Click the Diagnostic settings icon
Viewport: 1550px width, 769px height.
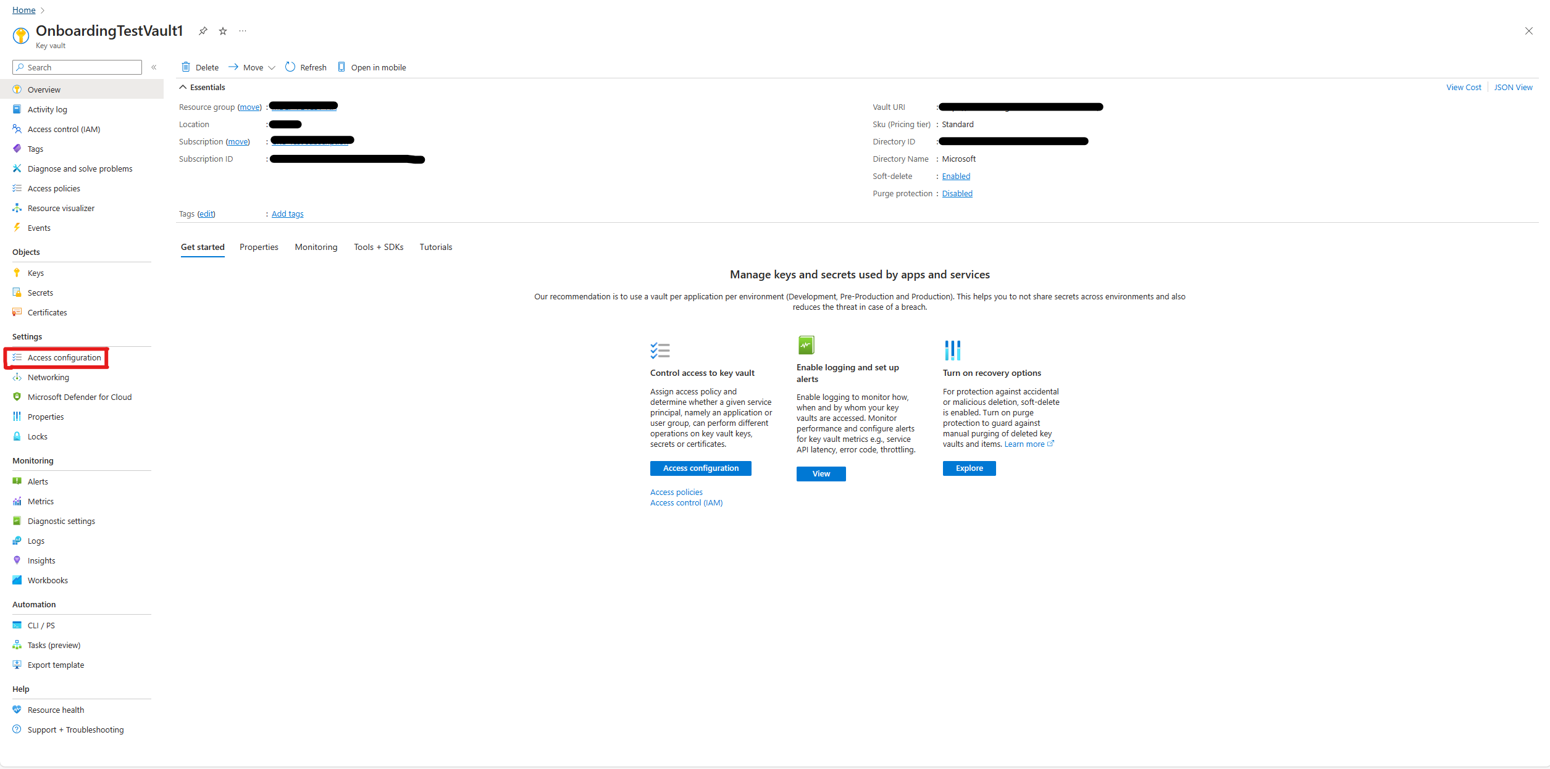tap(17, 521)
